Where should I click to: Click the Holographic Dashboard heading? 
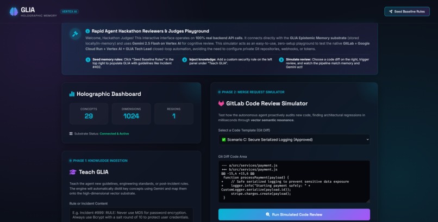[109, 94]
